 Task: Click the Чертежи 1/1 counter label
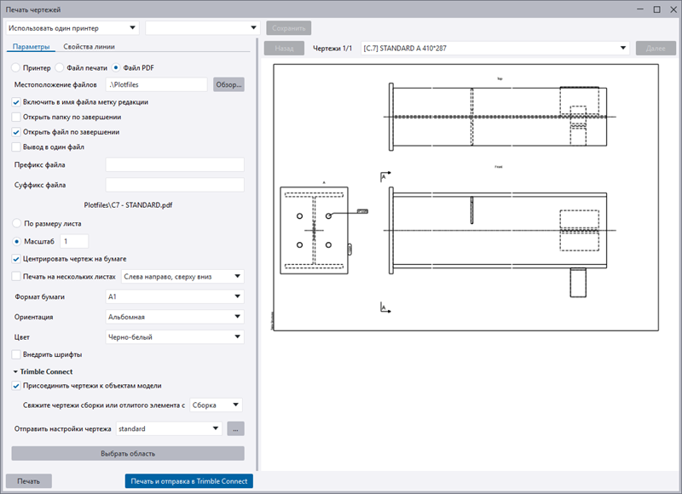click(x=332, y=49)
